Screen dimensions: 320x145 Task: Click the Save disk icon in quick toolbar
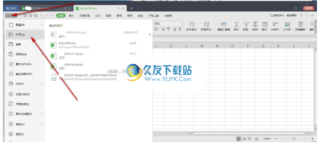click(25, 15)
